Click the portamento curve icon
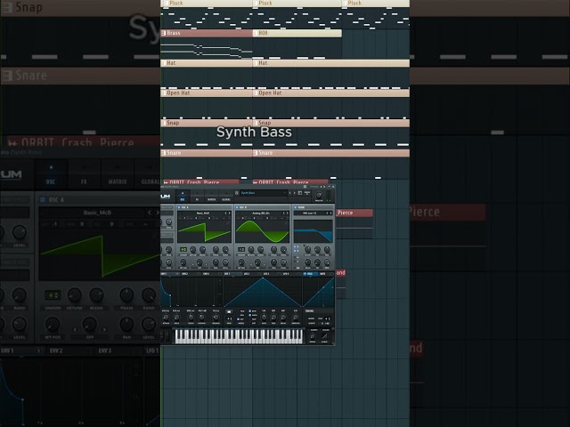 tap(324, 336)
